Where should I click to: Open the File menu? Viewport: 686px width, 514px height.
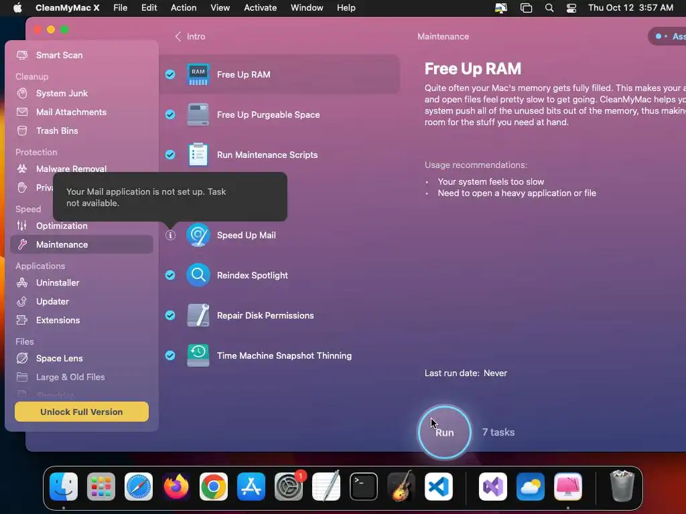point(120,8)
